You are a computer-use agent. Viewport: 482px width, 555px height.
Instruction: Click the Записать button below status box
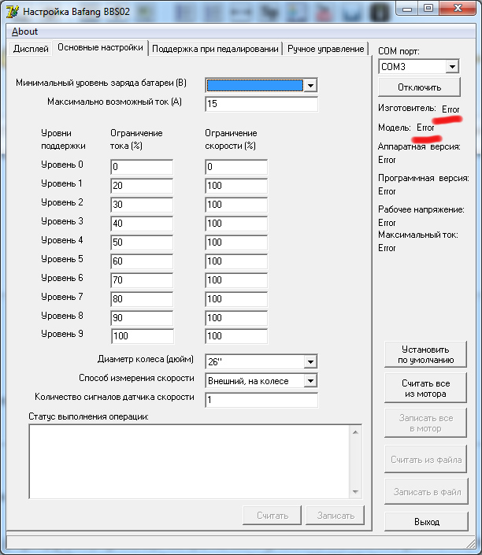pyautogui.click(x=336, y=516)
